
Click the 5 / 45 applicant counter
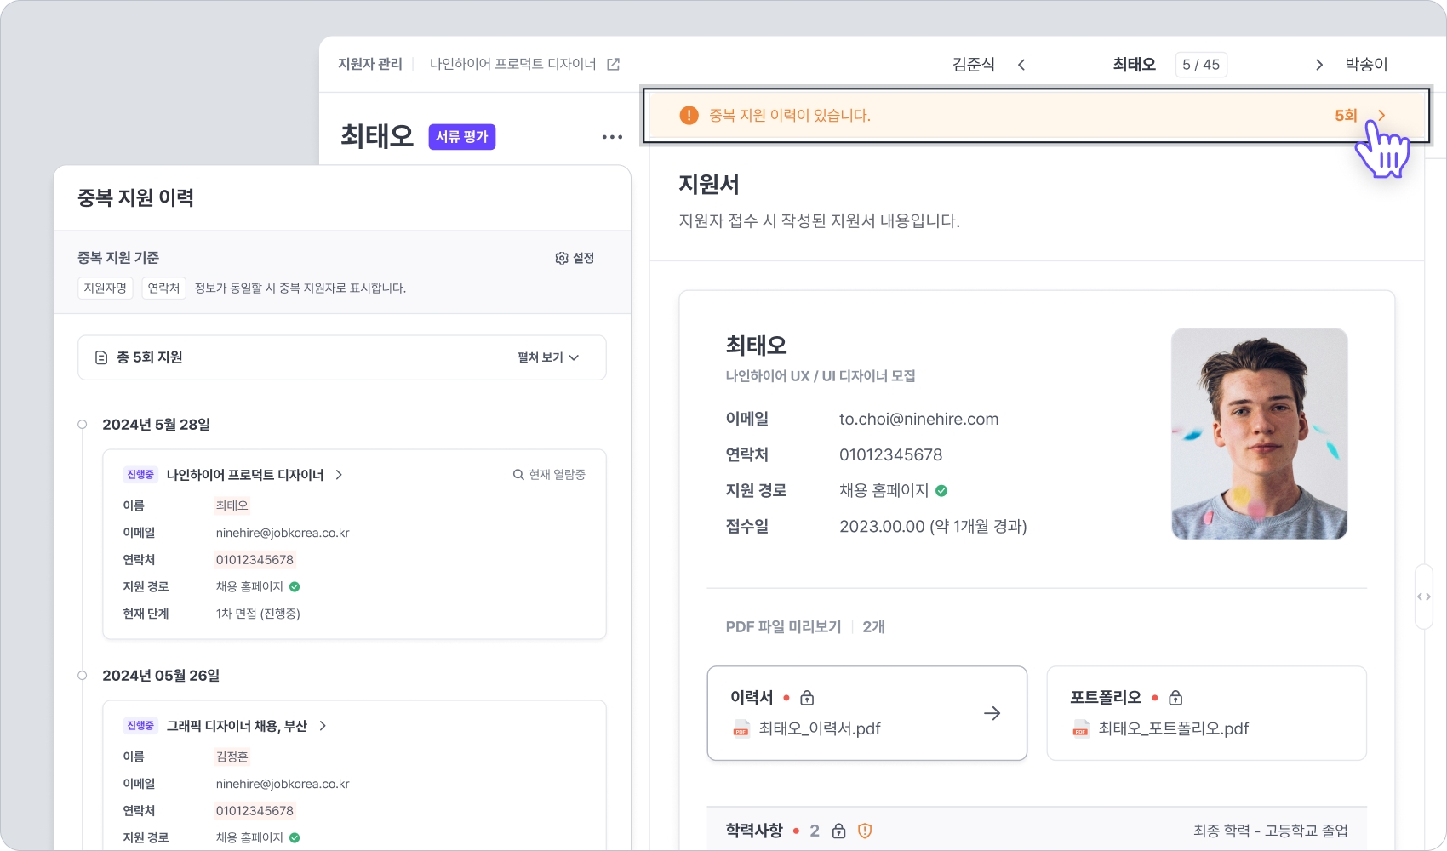[1201, 65]
